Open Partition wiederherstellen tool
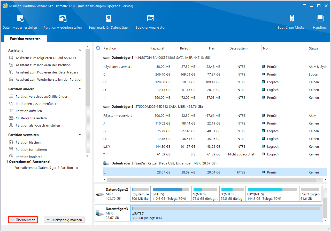This screenshot has width=331, height=232. [63, 22]
